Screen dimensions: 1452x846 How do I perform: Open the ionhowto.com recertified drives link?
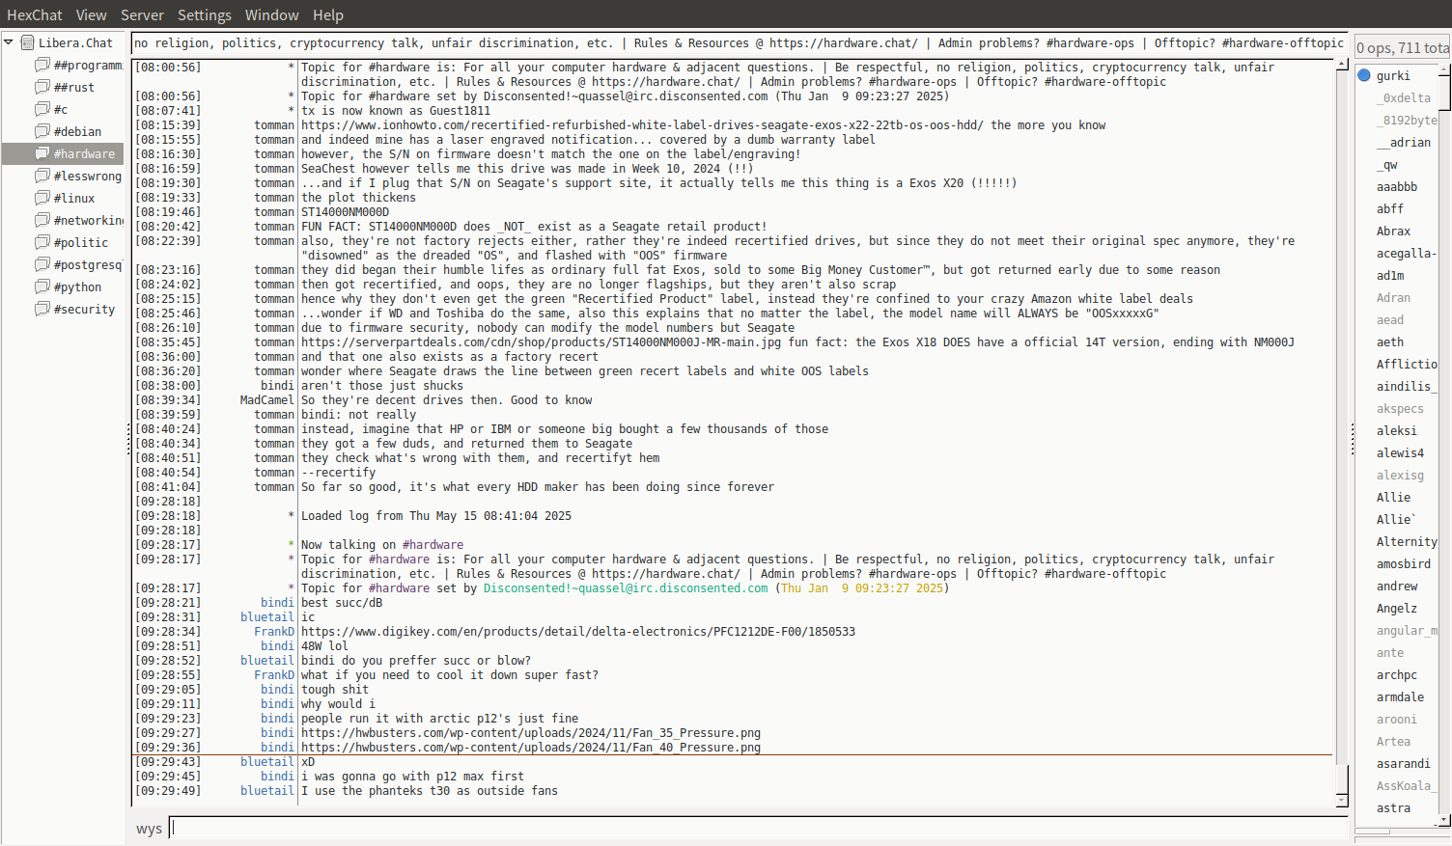pyautogui.click(x=642, y=125)
